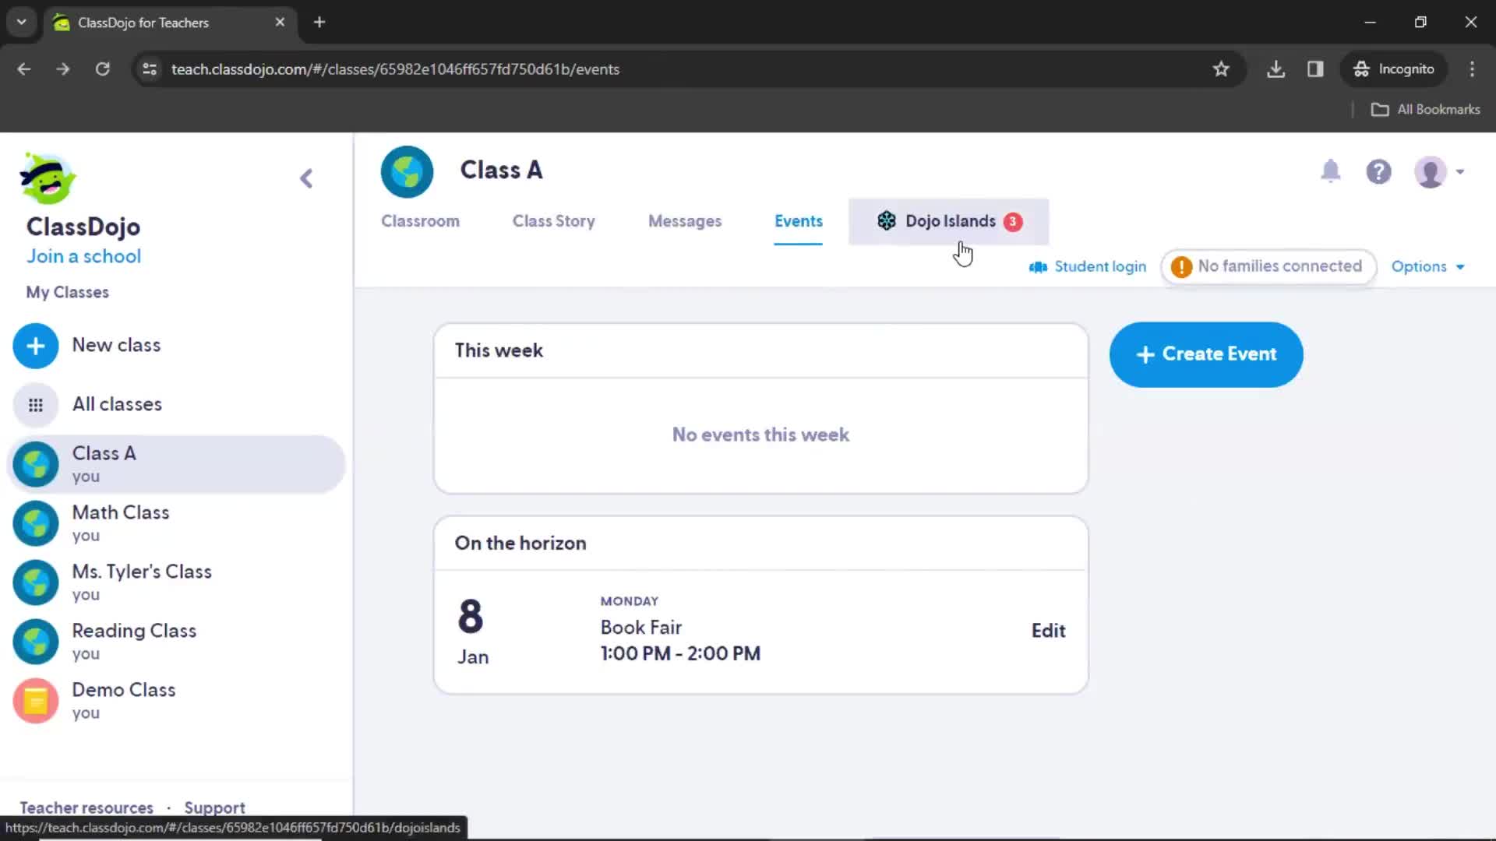
Task: Click Math Class name in sidebar
Action: click(x=121, y=512)
